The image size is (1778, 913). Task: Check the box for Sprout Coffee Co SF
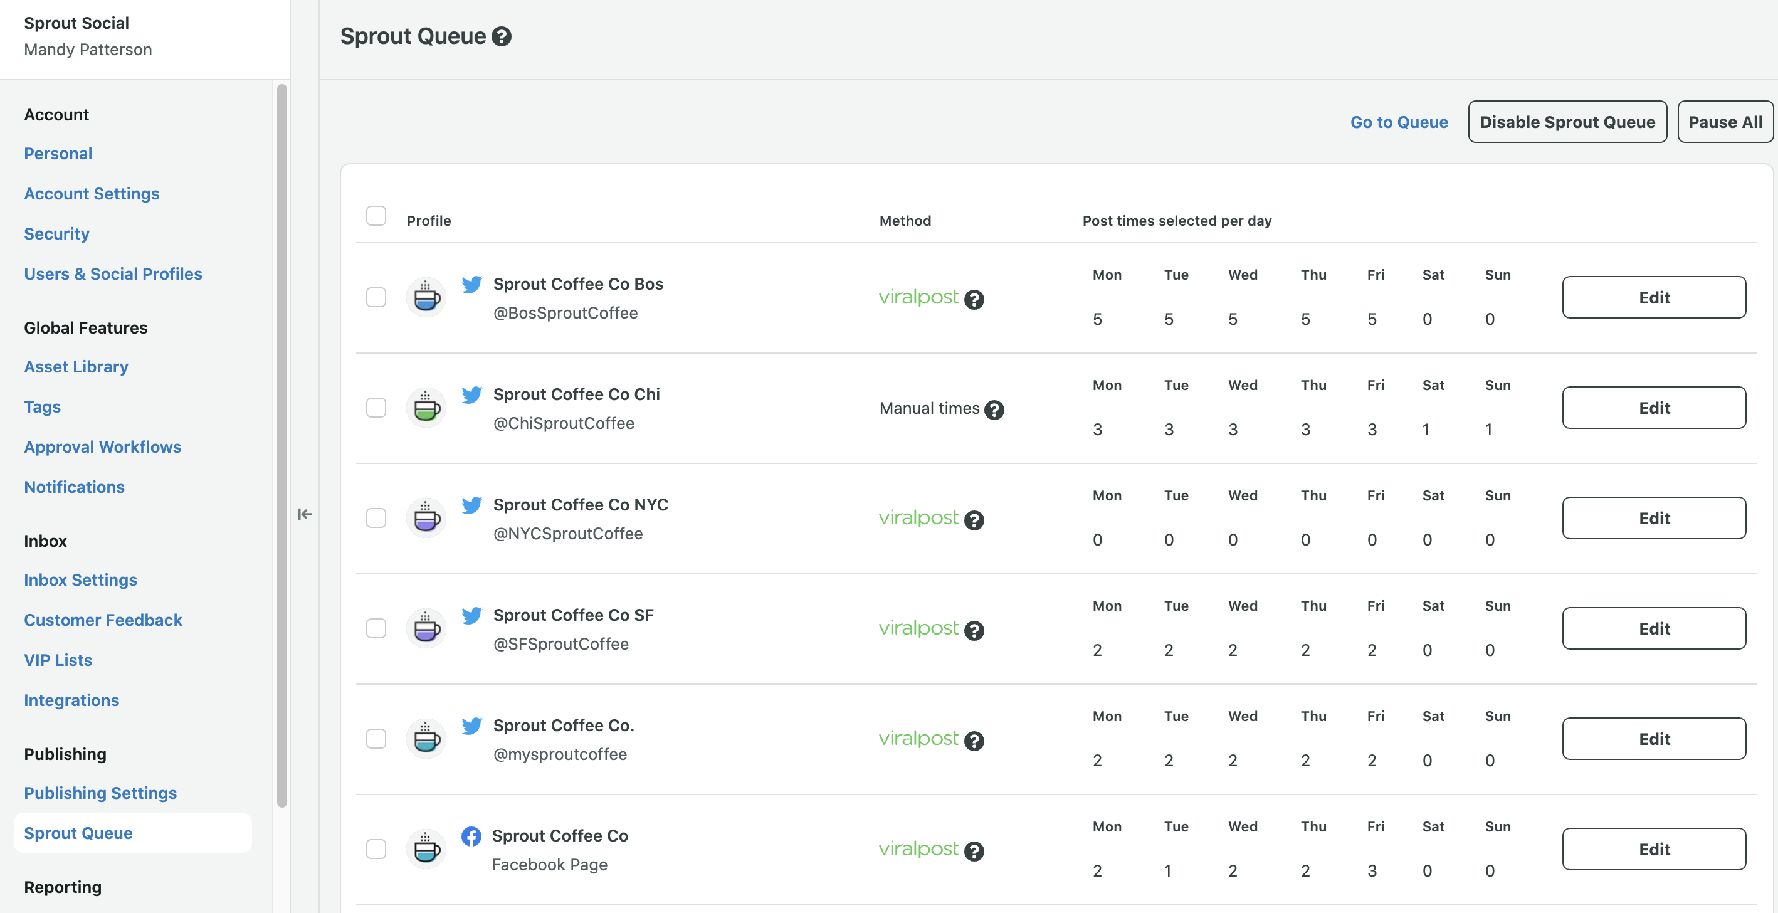(x=376, y=629)
